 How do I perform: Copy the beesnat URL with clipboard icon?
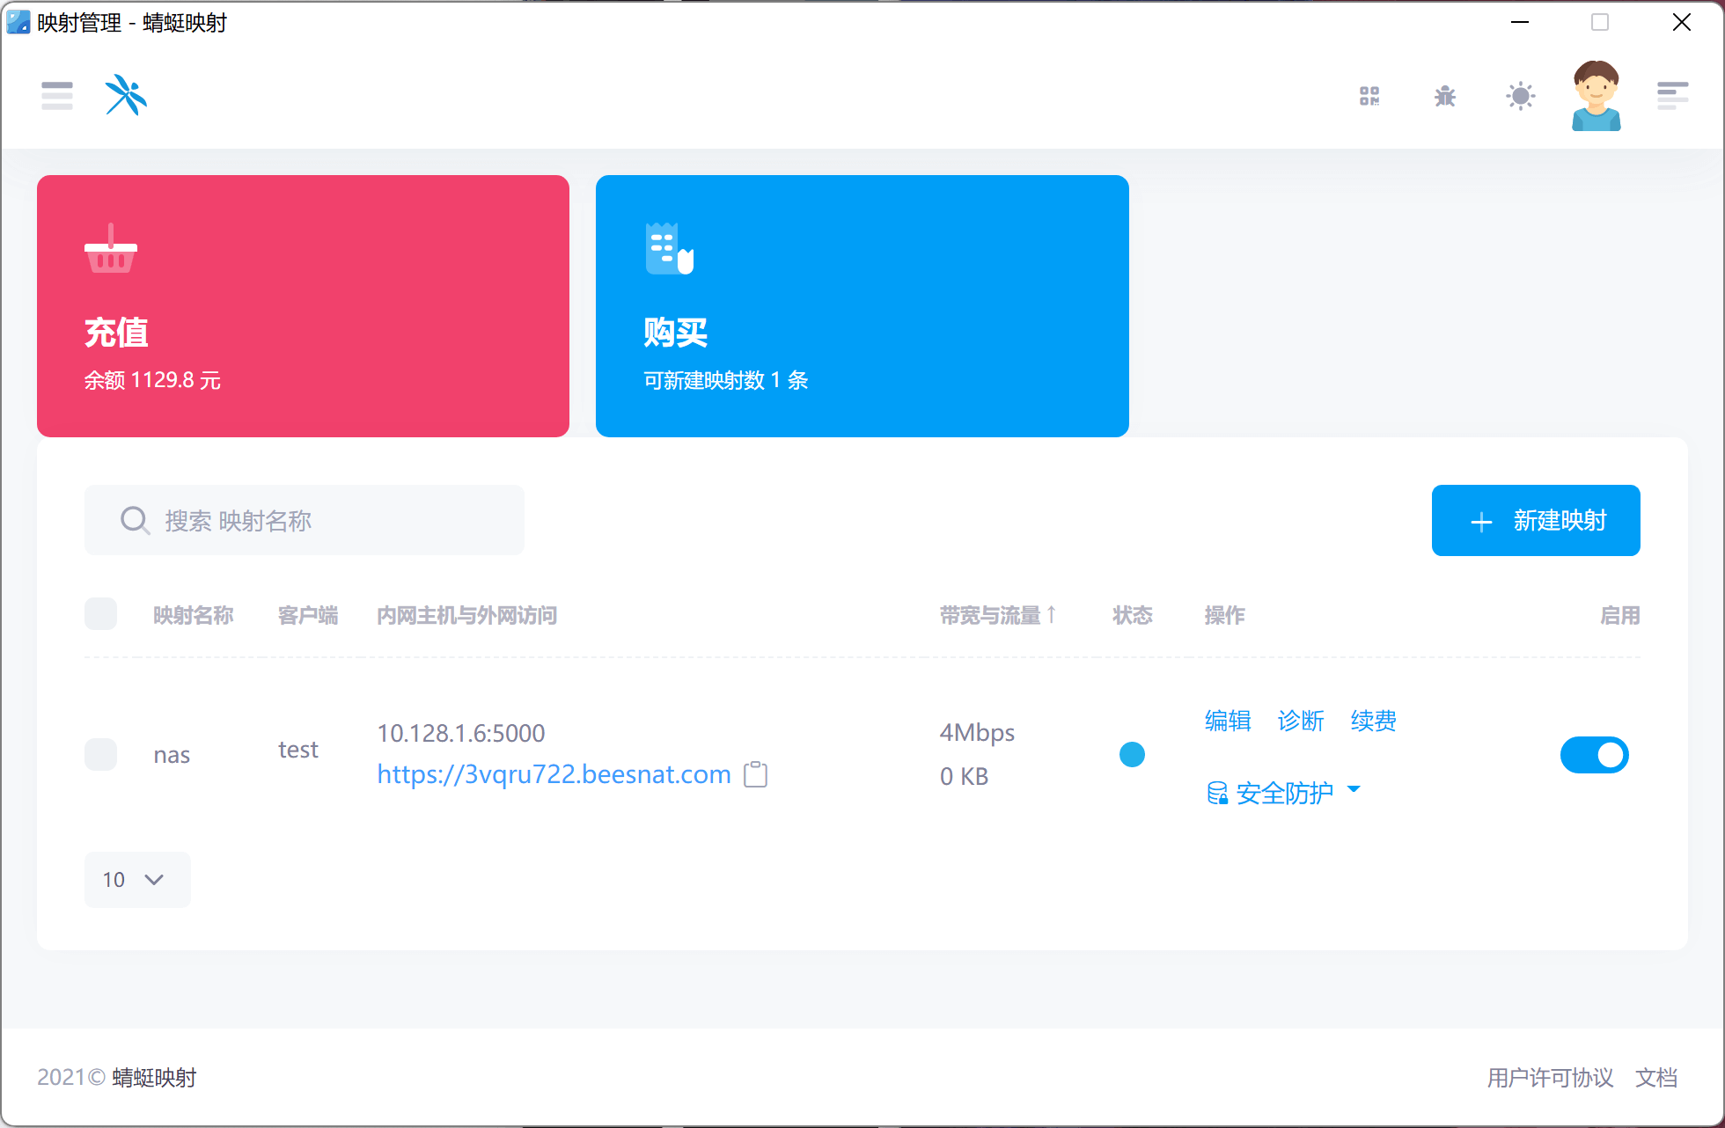pos(756,774)
